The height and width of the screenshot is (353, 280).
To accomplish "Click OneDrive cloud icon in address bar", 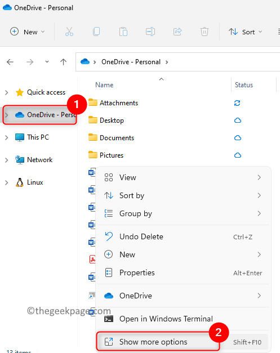I will 85,61.
